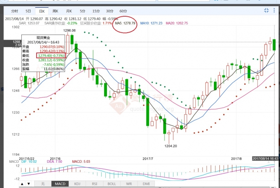Screen dimensions: 280x188
Task: Click the down arrow below the indicator panel
Action: coord(28,184)
